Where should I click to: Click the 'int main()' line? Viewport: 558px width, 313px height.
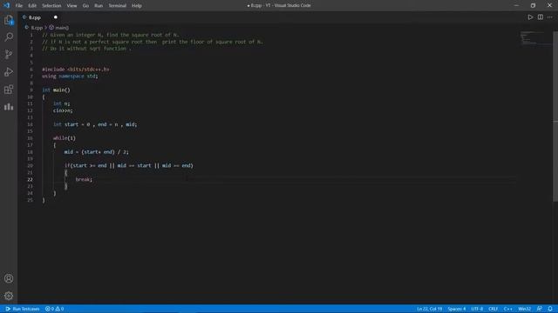(56, 90)
